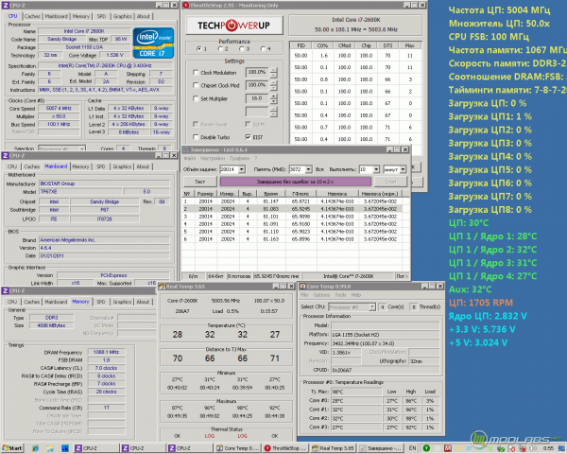This screenshot has height=454, width=567.
Task: Click the first CPU-Z taskbar button
Action: pos(94,448)
